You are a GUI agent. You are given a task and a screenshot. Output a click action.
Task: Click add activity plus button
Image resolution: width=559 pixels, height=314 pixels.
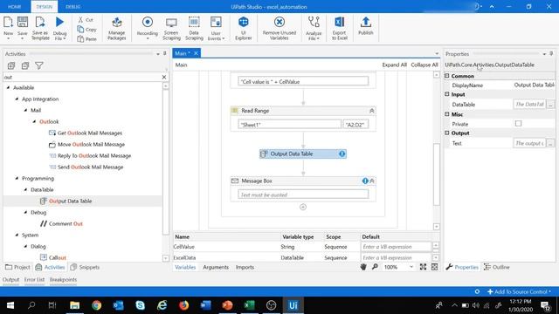tap(303, 207)
